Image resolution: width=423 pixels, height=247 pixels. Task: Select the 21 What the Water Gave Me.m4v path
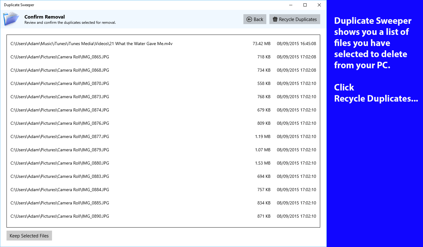click(x=91, y=44)
